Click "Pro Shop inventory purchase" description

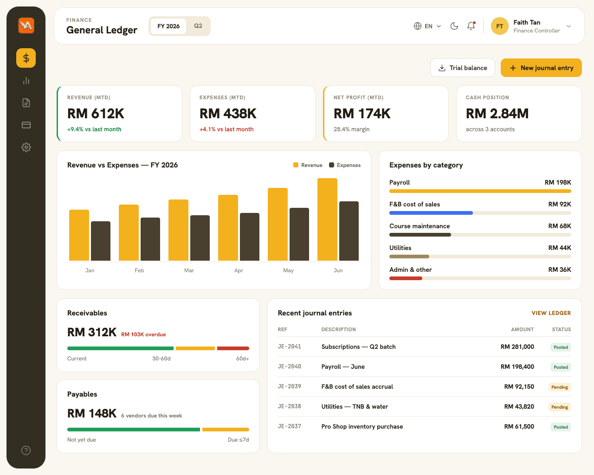(362, 426)
